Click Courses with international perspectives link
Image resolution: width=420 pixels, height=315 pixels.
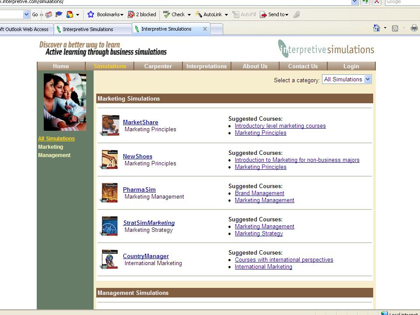click(284, 259)
